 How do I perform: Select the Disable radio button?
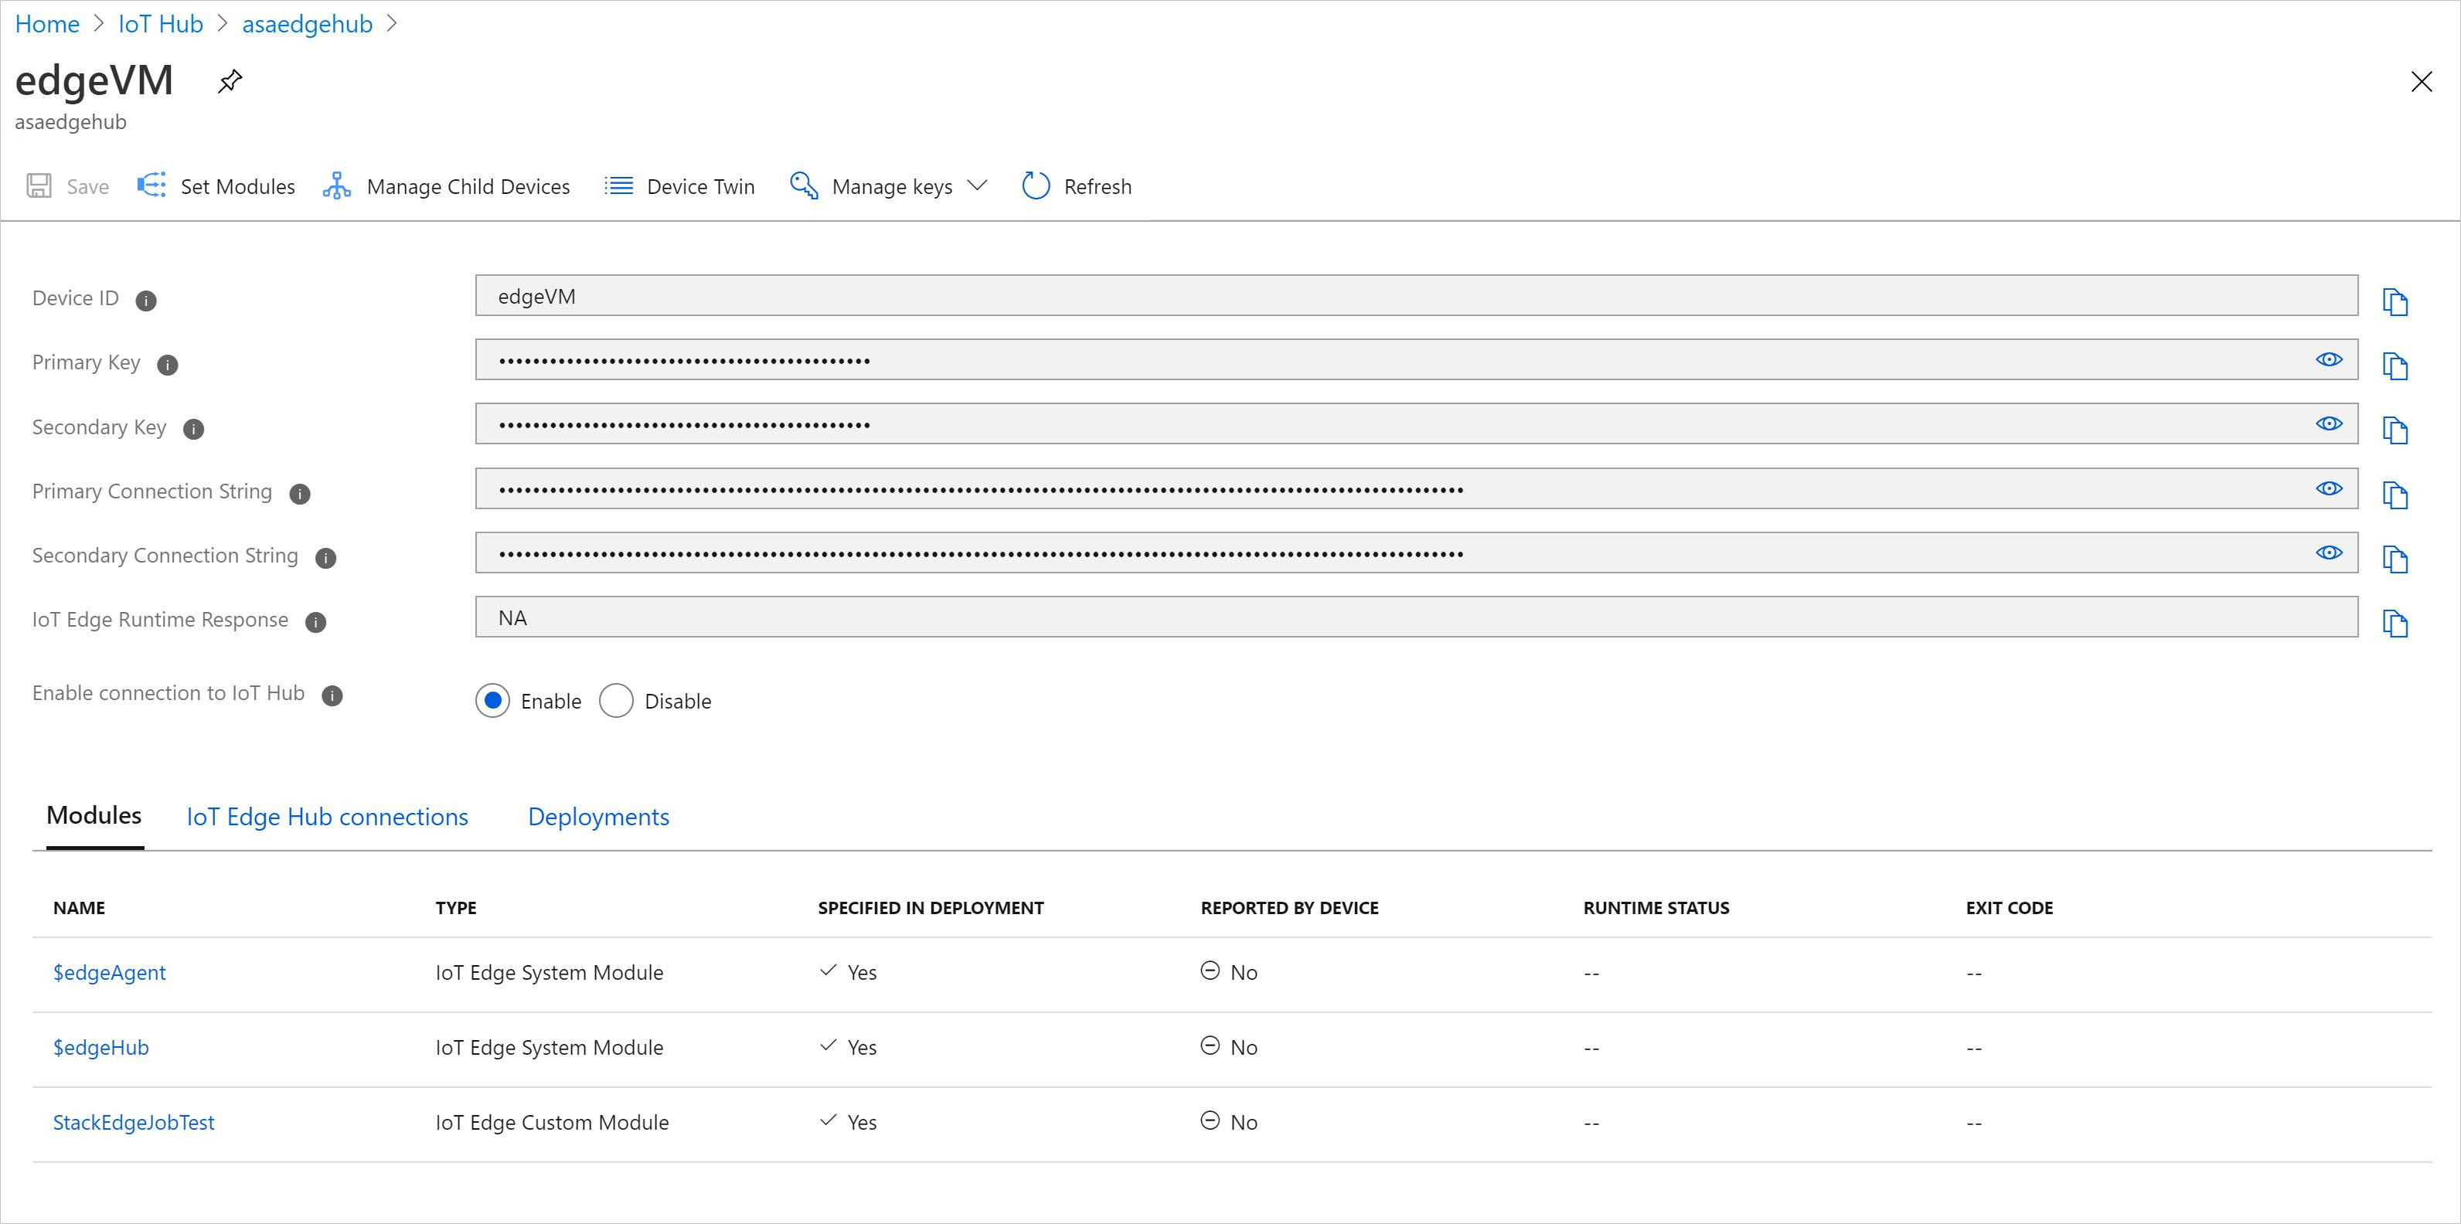pos(616,701)
